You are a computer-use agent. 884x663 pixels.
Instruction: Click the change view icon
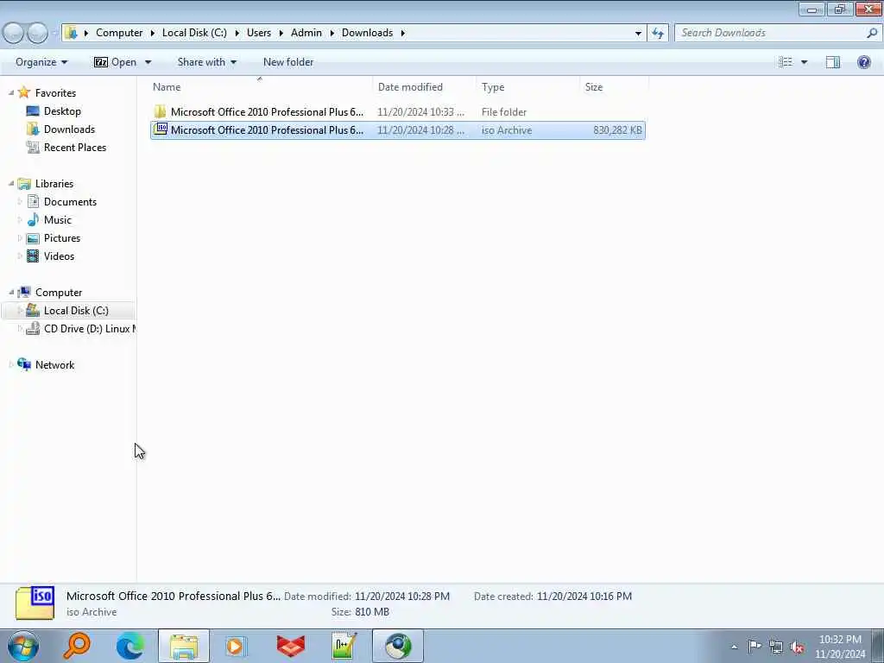pyautogui.click(x=786, y=62)
